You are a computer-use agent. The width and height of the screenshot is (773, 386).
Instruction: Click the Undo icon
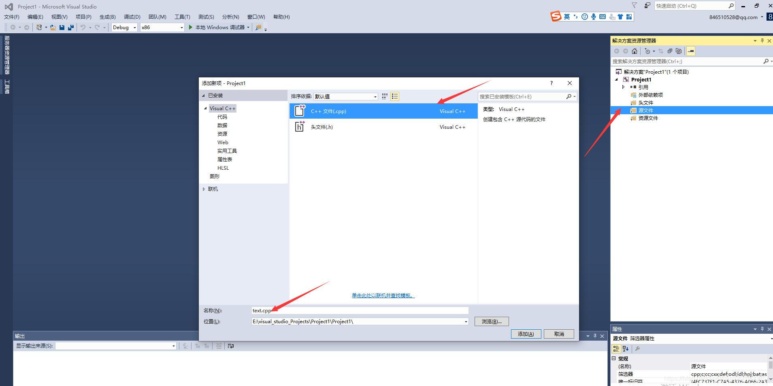coord(82,27)
